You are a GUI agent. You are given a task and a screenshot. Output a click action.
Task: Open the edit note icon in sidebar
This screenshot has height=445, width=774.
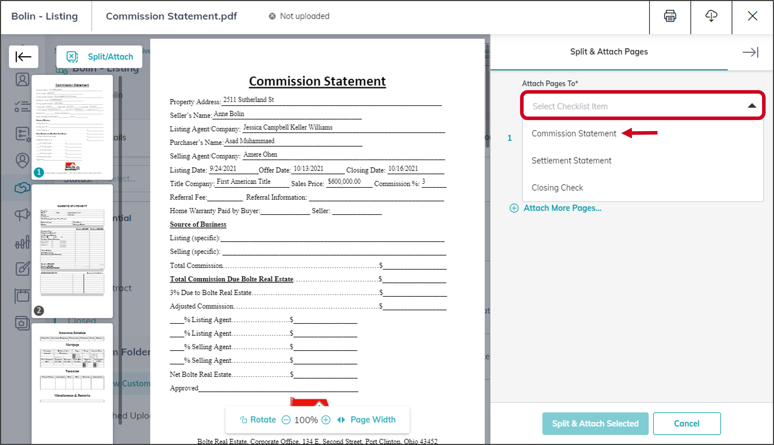point(23,268)
